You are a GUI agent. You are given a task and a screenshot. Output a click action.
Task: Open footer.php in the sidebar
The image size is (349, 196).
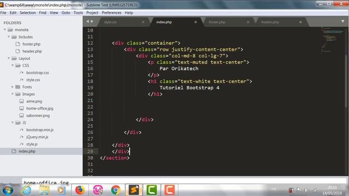coord(32,44)
